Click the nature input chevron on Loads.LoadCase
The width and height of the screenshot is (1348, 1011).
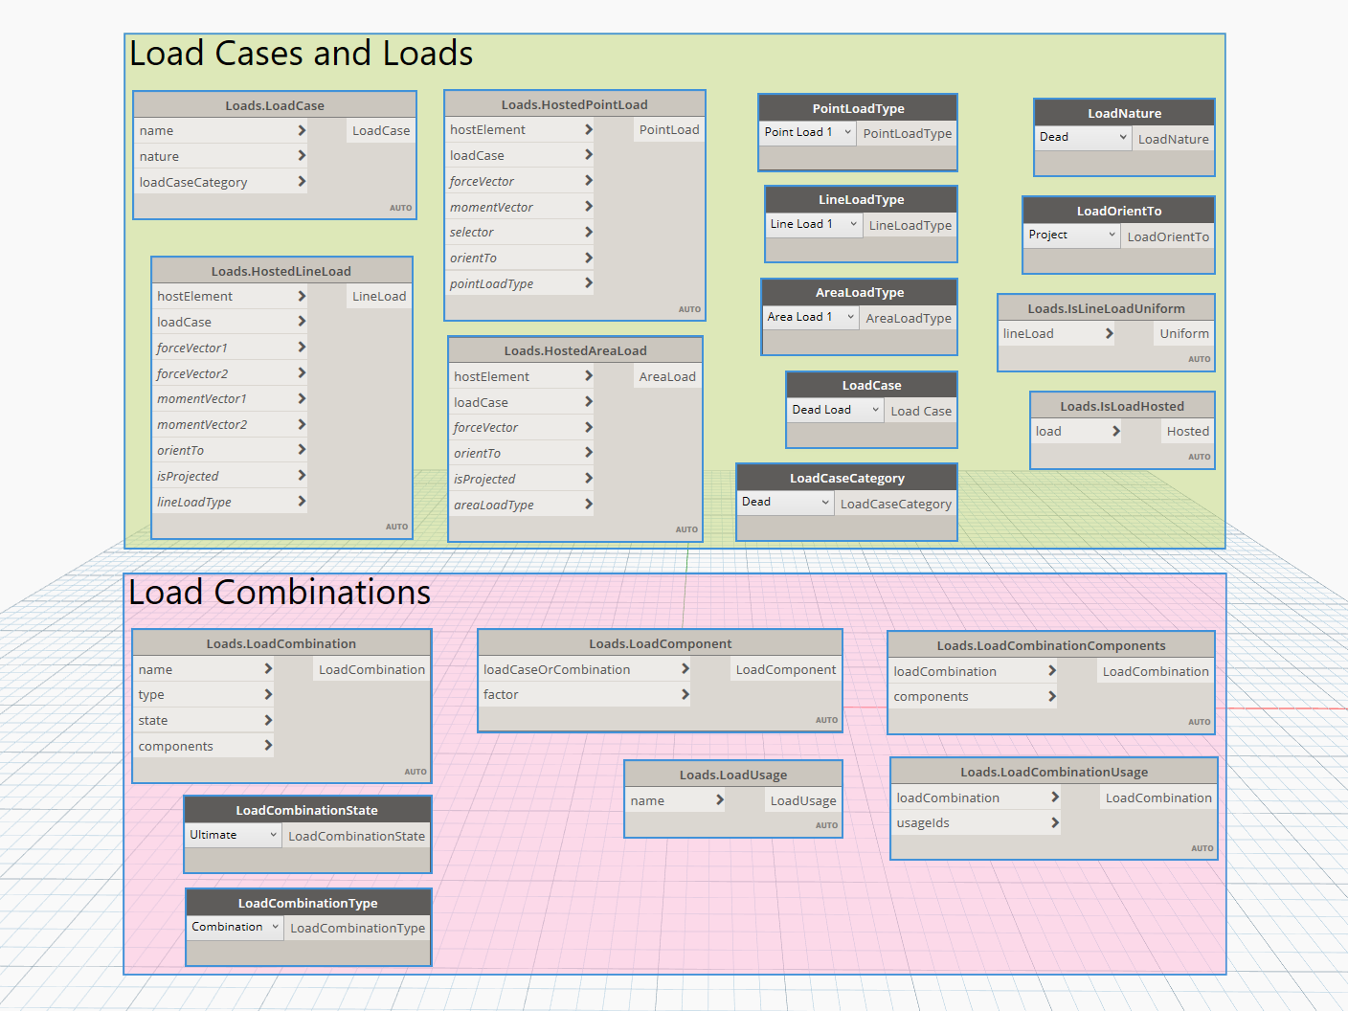point(302,156)
